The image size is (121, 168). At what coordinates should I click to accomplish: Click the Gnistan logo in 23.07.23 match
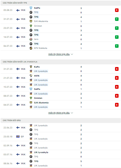(x=31, y=26)
